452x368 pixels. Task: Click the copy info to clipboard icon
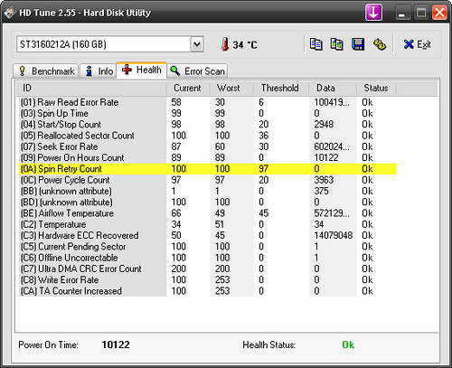pyautogui.click(x=316, y=44)
